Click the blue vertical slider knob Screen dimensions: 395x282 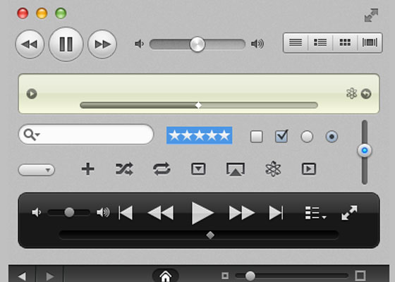[365, 151]
